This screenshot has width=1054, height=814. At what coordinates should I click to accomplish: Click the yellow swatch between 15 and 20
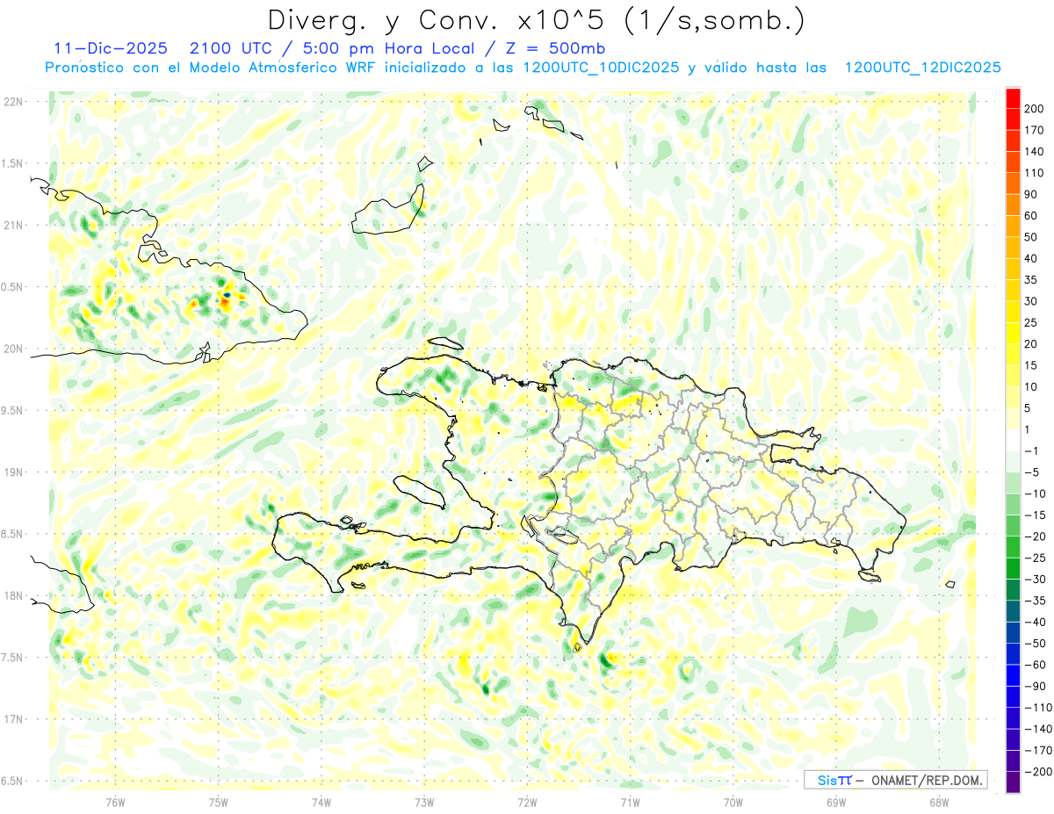point(1013,355)
